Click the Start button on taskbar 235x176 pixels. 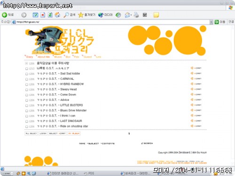coord(7,174)
